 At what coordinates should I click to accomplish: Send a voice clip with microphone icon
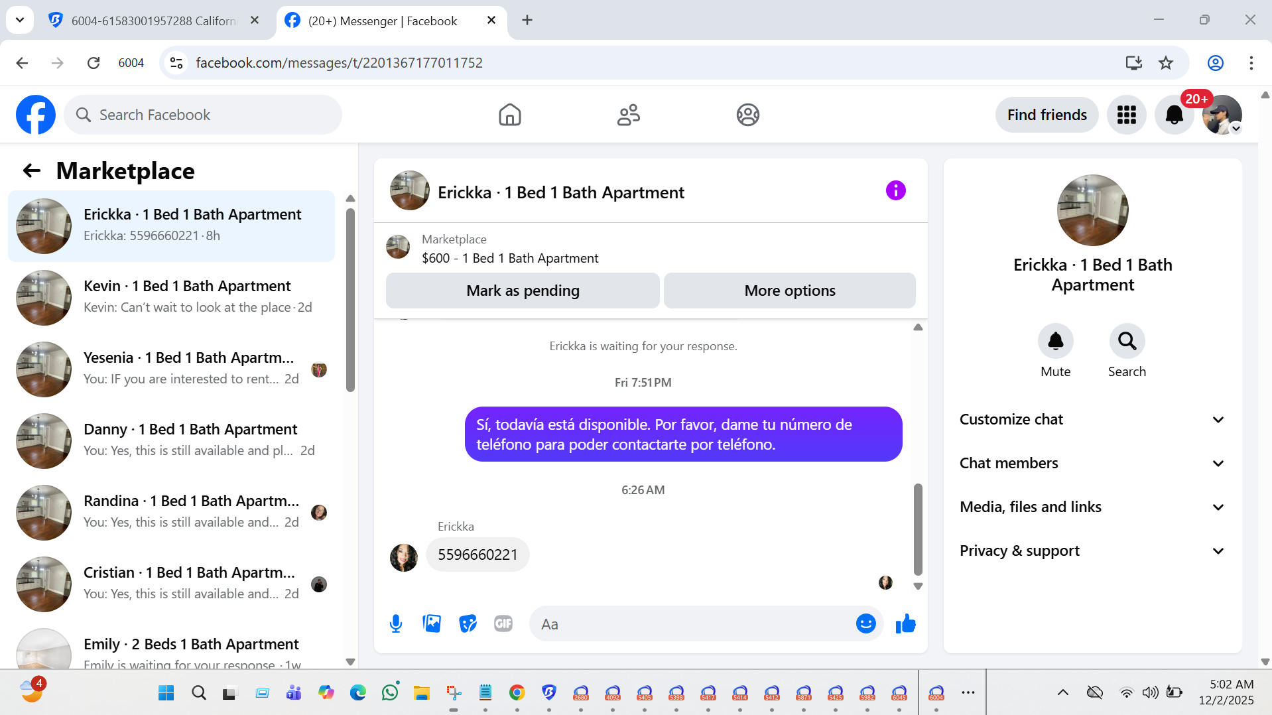coord(396,623)
